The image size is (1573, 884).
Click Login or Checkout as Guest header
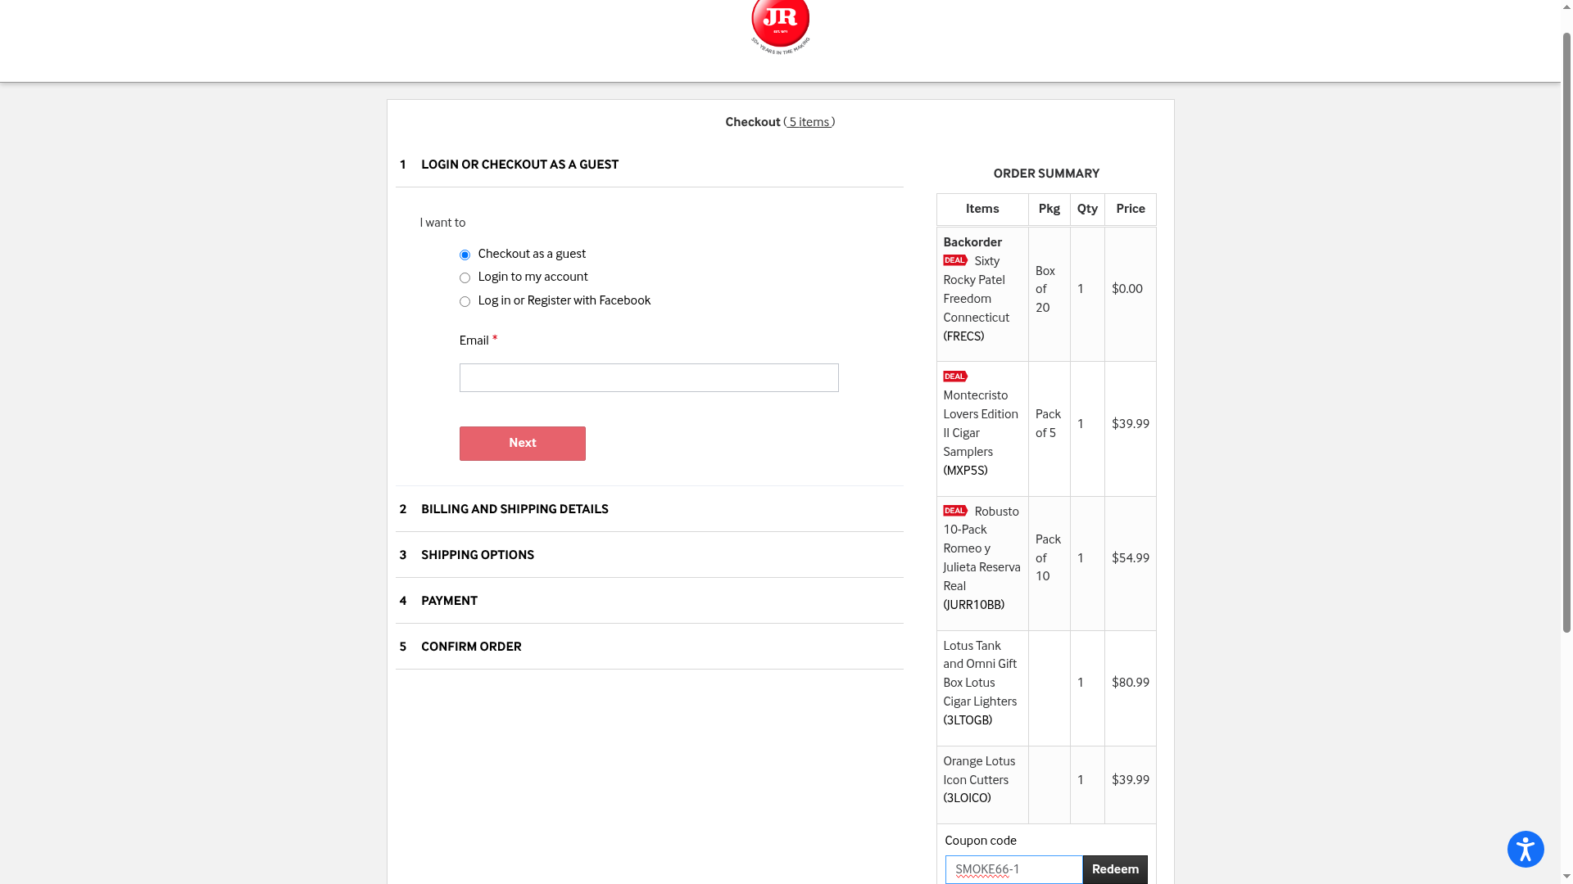pyautogui.click(x=519, y=165)
